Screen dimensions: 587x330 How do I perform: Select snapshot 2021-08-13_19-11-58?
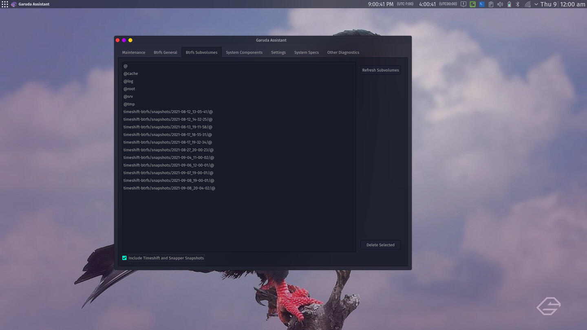point(239,127)
